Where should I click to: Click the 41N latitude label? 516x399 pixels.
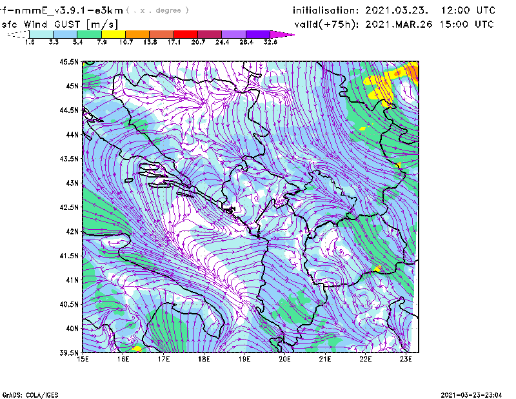(x=72, y=280)
